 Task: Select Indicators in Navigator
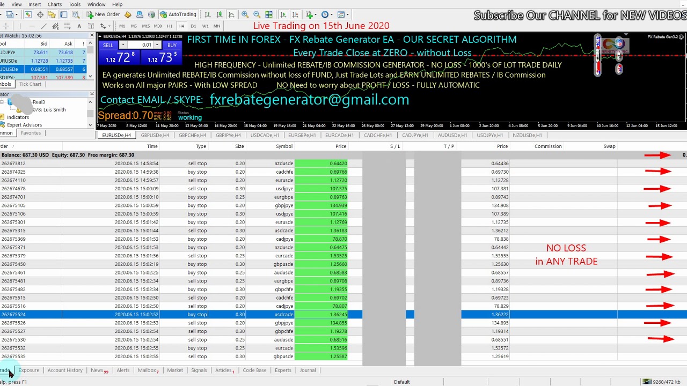[x=18, y=117]
